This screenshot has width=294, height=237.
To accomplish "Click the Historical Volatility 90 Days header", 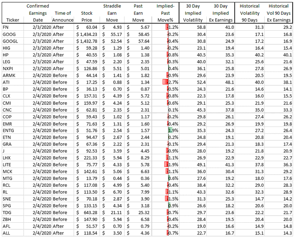I will coord(249,13).
